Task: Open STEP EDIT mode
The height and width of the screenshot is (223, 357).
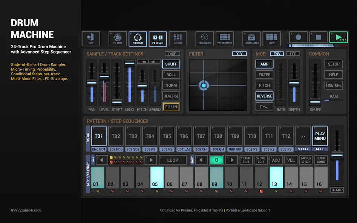Action: click(246, 160)
